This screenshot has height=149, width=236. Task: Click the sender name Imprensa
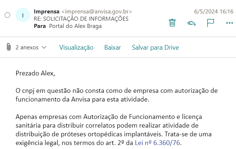[46, 12]
